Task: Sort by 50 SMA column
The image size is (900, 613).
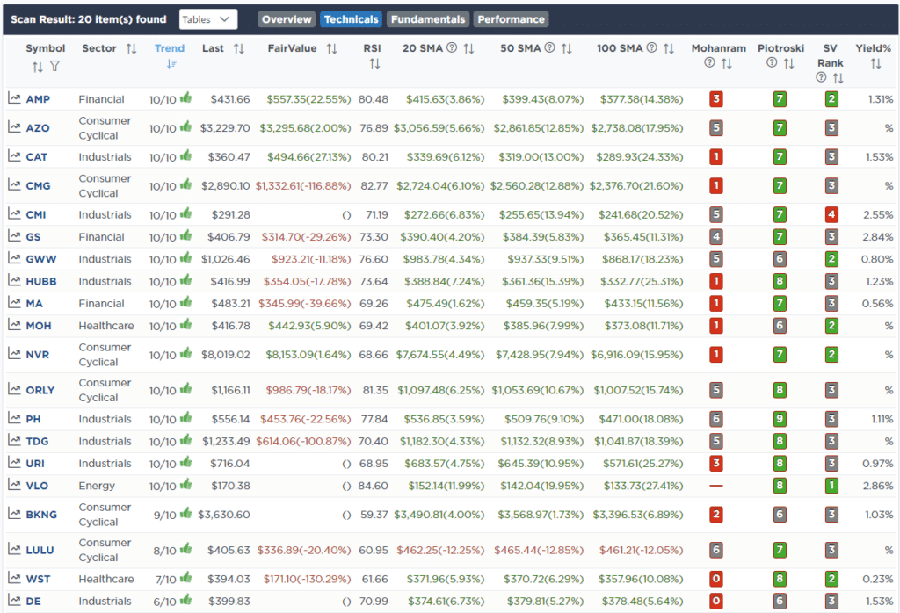Action: click(567, 49)
